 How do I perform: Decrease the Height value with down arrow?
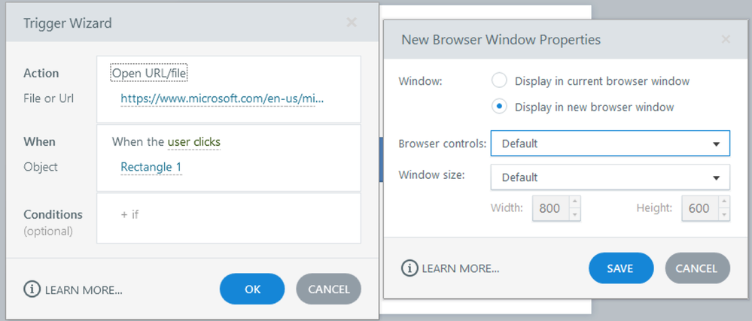(722, 214)
